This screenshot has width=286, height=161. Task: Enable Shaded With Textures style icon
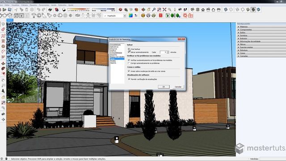[253, 9]
